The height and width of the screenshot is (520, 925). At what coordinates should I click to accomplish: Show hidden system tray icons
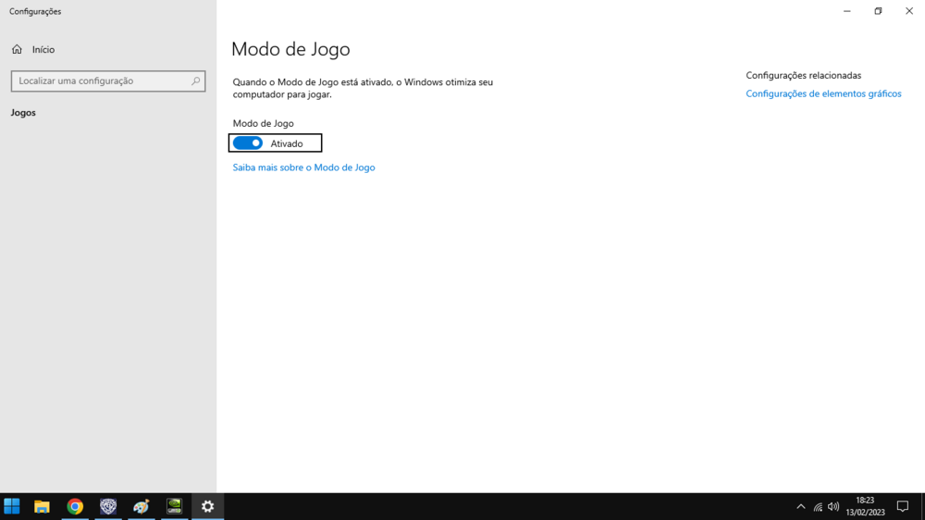(x=800, y=506)
